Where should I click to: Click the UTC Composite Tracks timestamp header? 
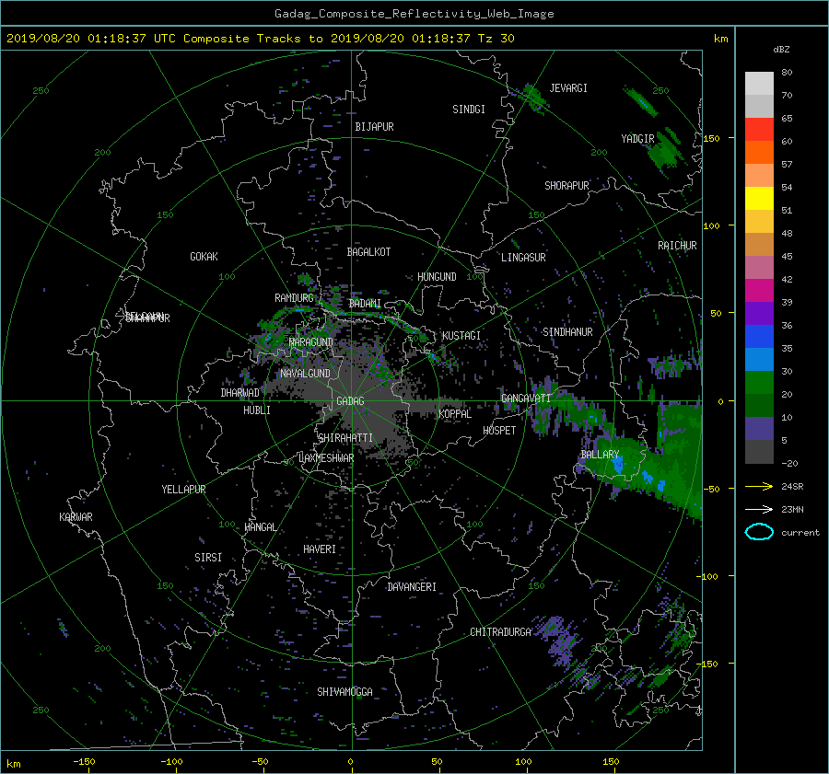pyautogui.click(x=260, y=39)
